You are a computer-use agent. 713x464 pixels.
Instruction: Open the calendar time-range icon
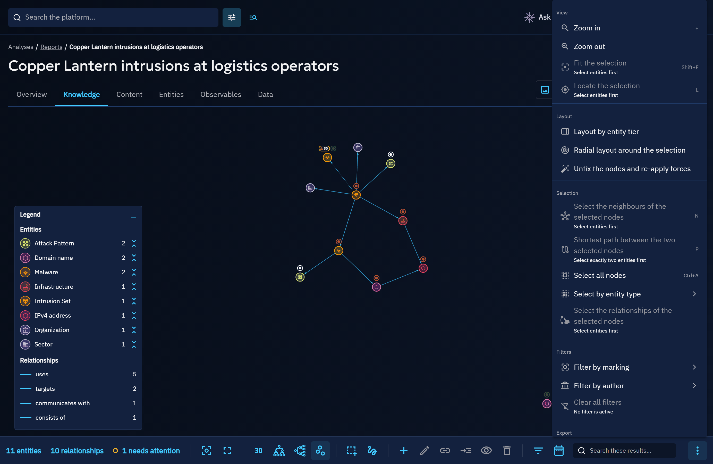tap(559, 451)
